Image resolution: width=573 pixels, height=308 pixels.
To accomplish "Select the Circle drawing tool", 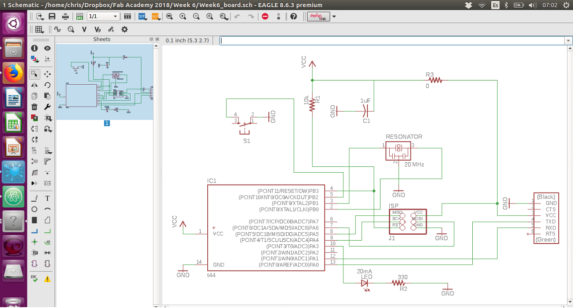I will coord(35,209).
